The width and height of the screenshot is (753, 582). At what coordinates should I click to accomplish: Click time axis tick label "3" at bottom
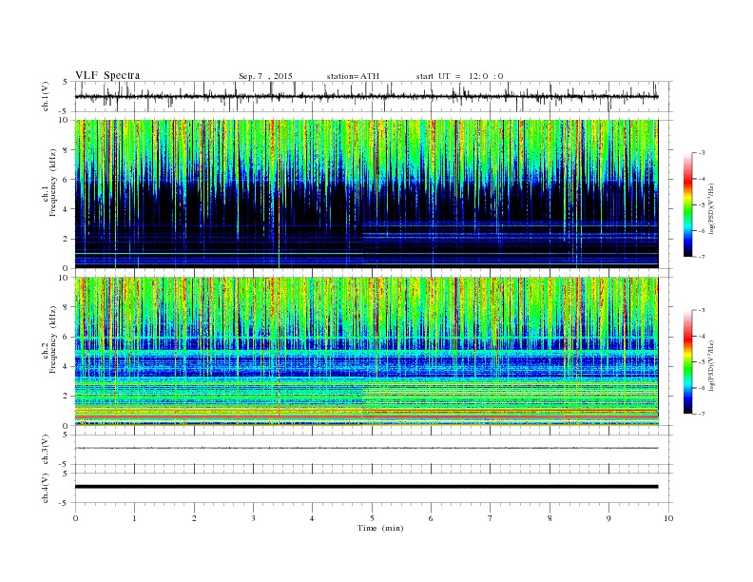click(x=253, y=518)
